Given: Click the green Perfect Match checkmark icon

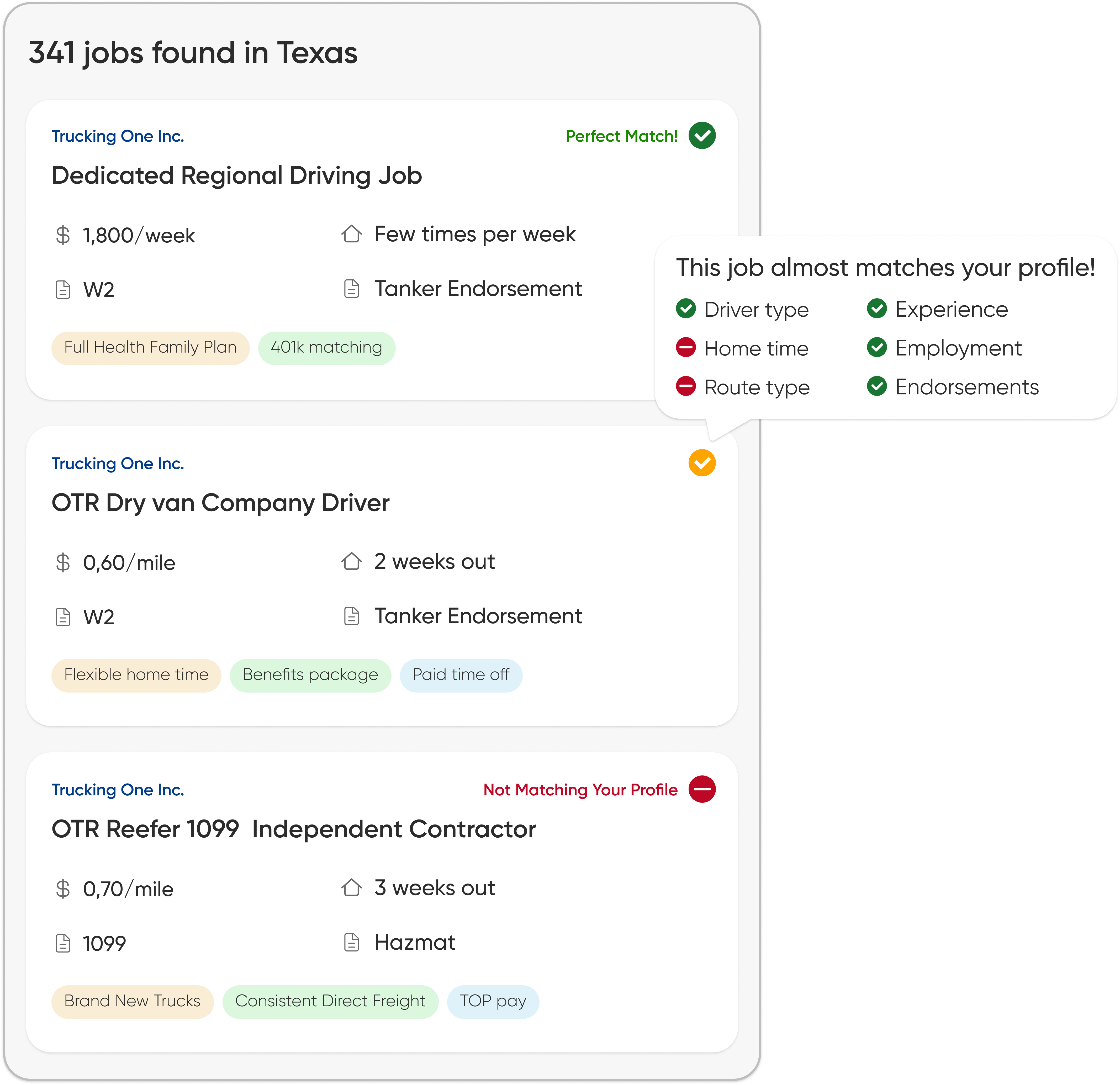Looking at the screenshot, I should pyautogui.click(x=702, y=135).
